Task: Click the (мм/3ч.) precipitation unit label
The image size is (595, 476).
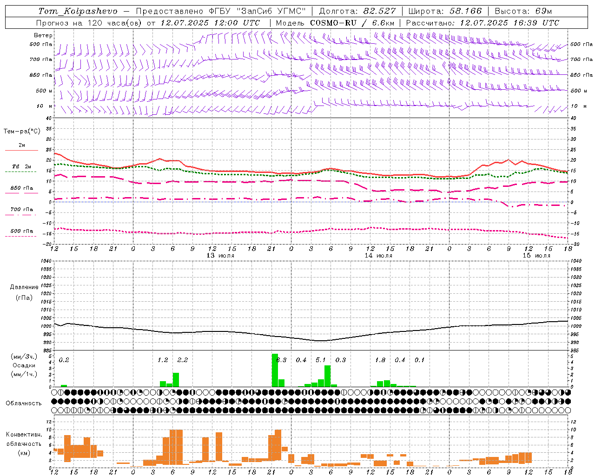Action: (24, 357)
